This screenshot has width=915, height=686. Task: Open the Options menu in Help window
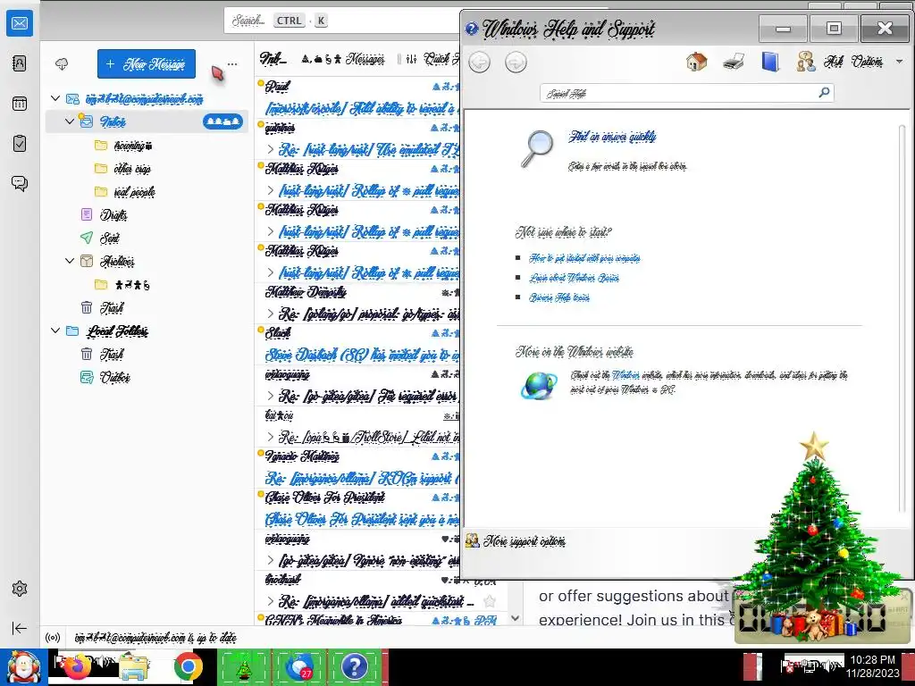click(877, 62)
